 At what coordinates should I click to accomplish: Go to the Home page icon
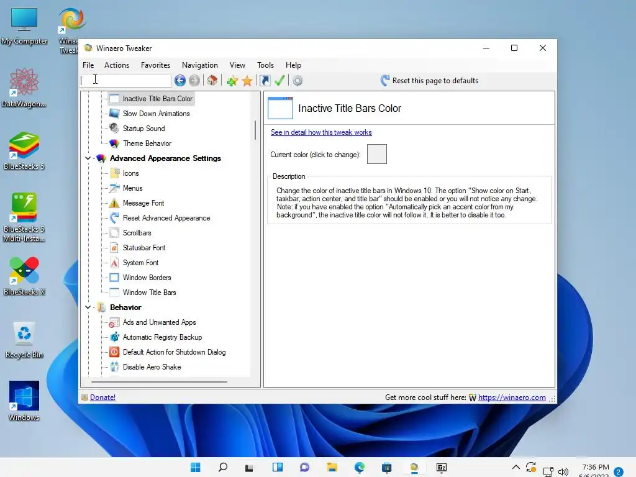(212, 80)
